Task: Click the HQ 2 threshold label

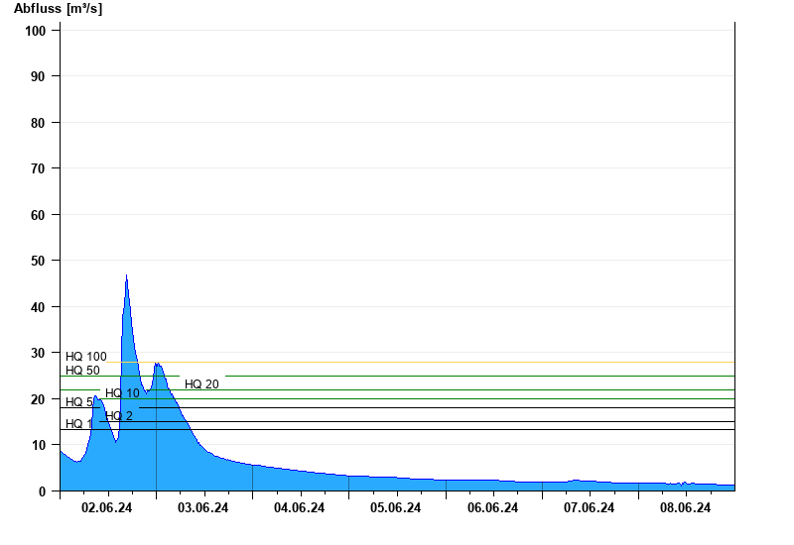Action: coord(119,416)
